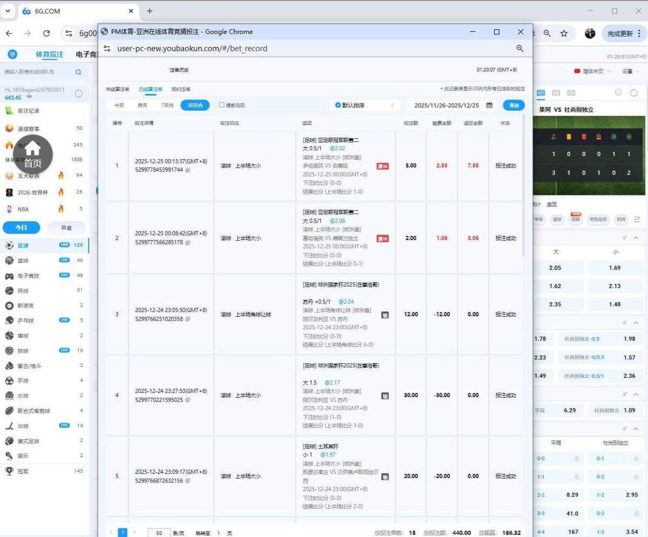Bookmark this page with the star icon
The width and height of the screenshot is (648, 537).
(564, 33)
